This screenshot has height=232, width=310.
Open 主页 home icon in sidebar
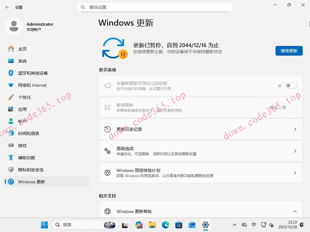11,49
